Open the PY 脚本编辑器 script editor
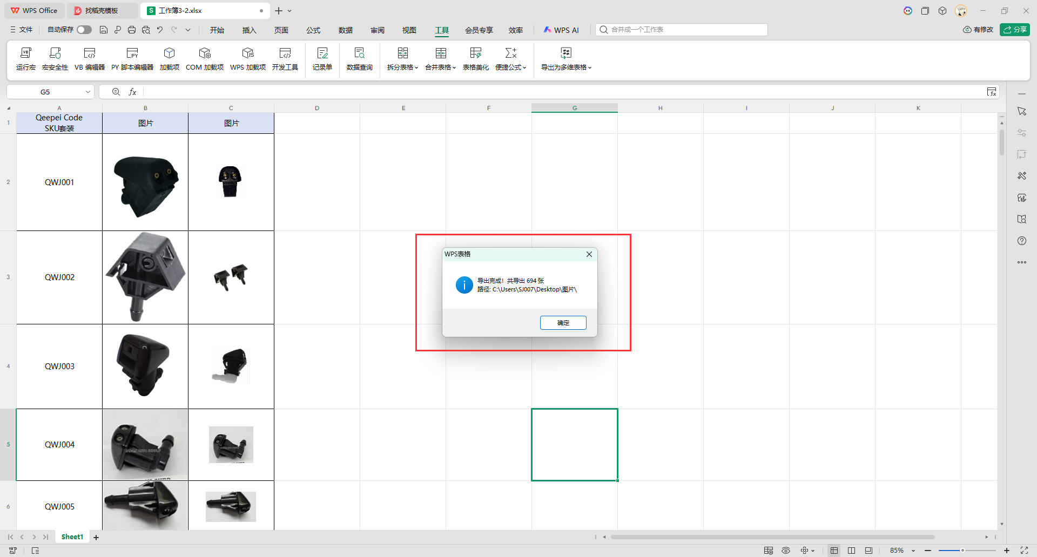 pyautogui.click(x=132, y=58)
